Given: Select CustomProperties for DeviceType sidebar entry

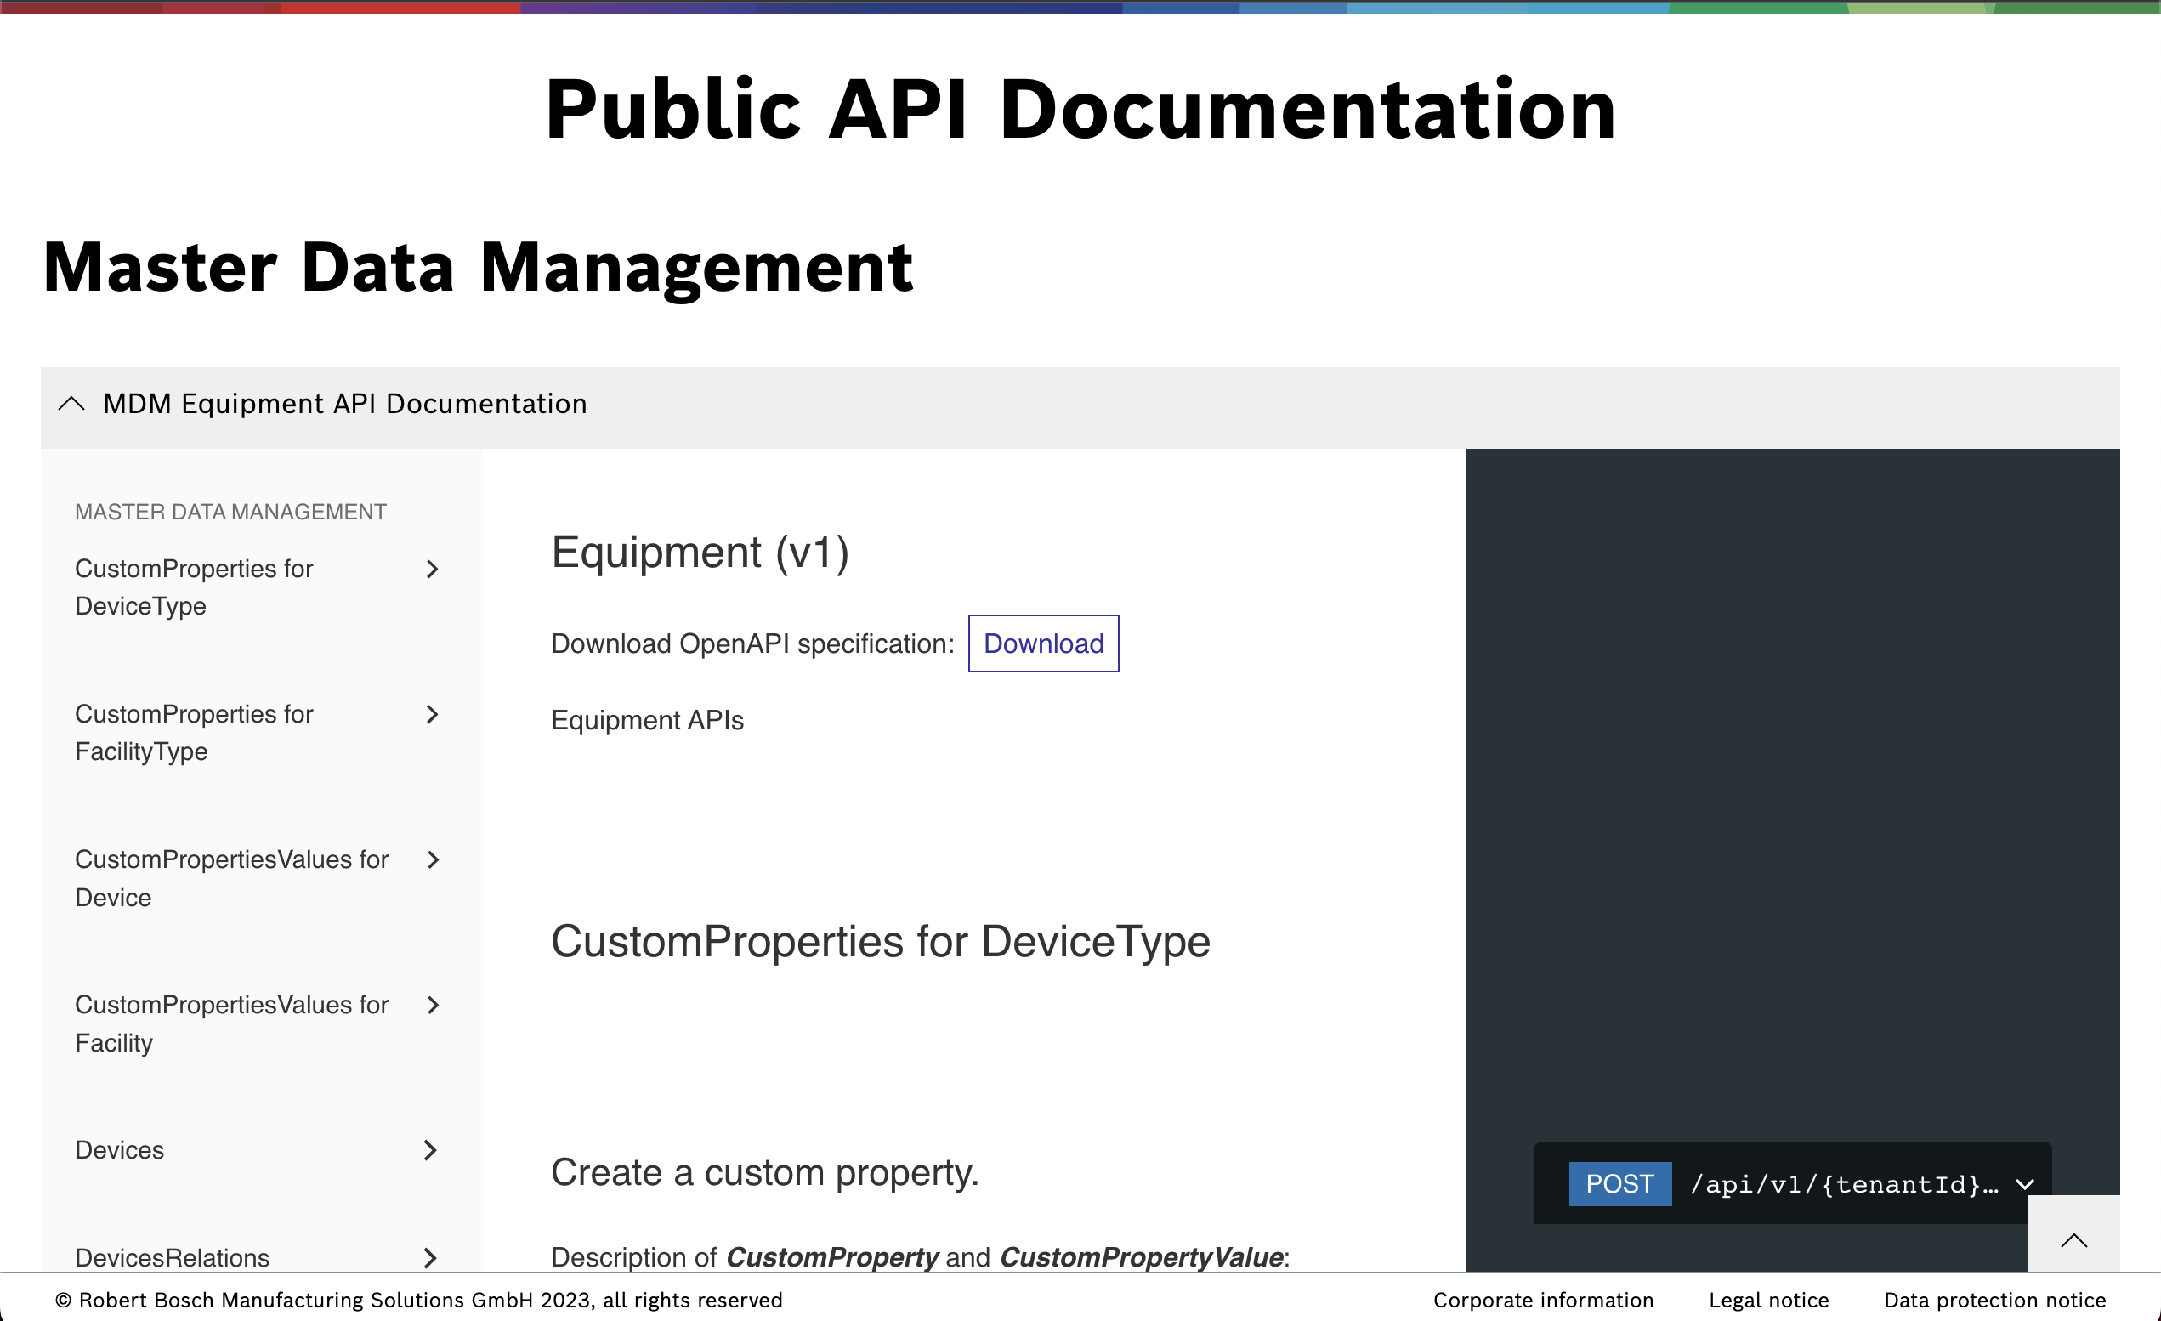Looking at the screenshot, I should pos(195,587).
